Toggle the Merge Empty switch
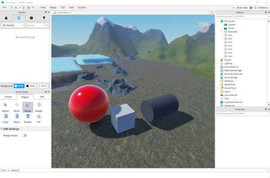This screenshot has width=270, height=178. click(24, 136)
